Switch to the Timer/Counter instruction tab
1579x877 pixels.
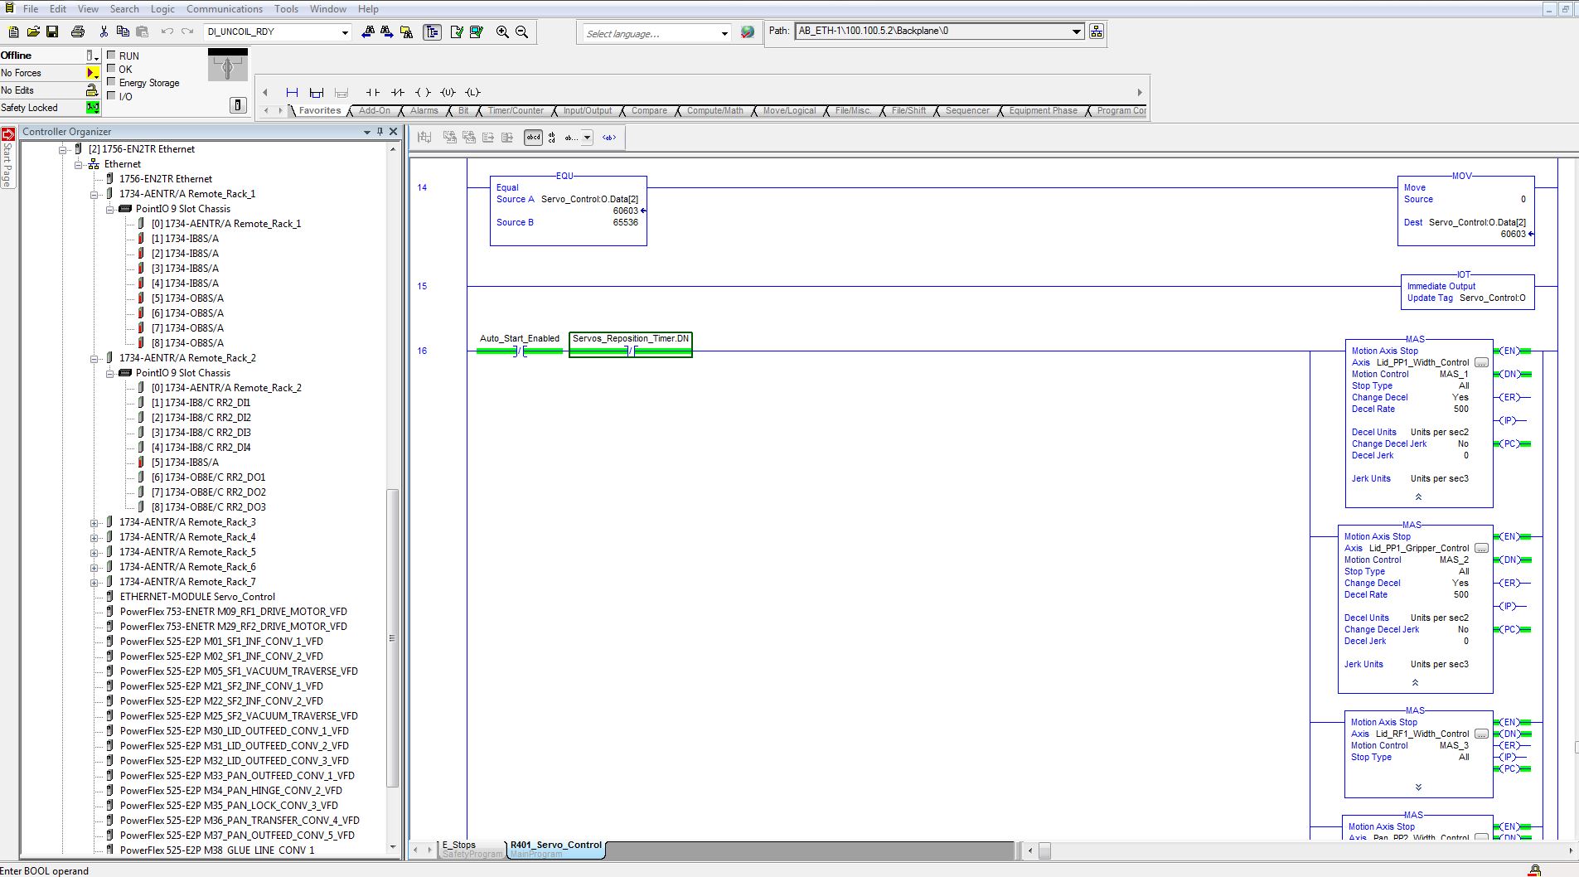coord(516,110)
